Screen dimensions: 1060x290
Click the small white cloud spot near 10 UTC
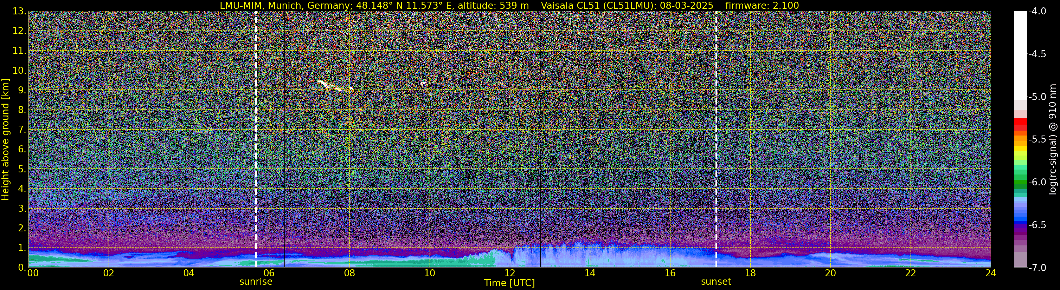click(423, 84)
